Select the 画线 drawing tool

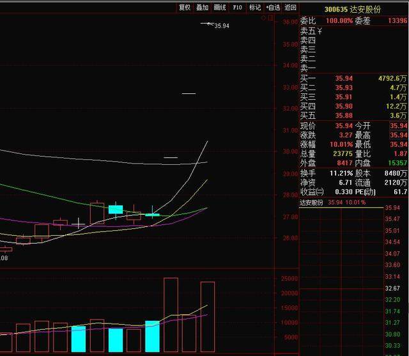pos(220,8)
